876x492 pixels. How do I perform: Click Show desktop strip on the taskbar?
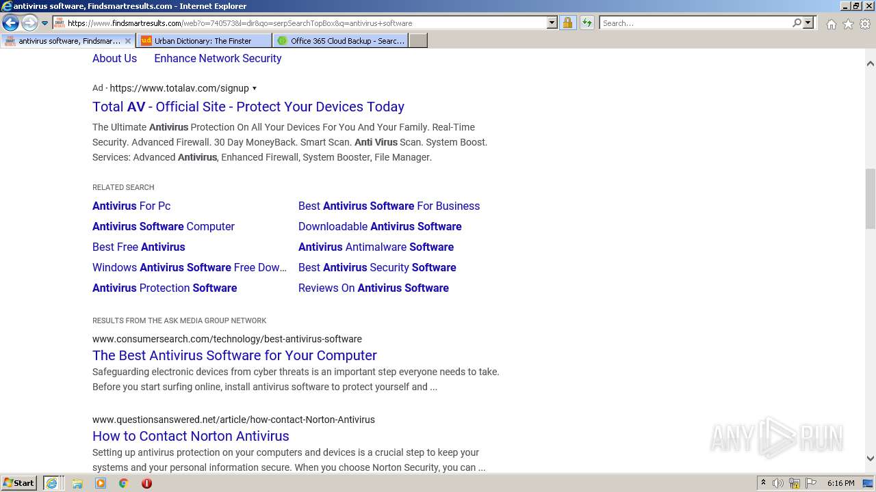(x=869, y=483)
